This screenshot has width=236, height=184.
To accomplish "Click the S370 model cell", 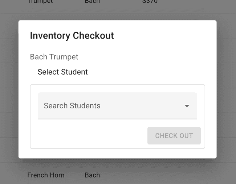I will click(150, 2).
